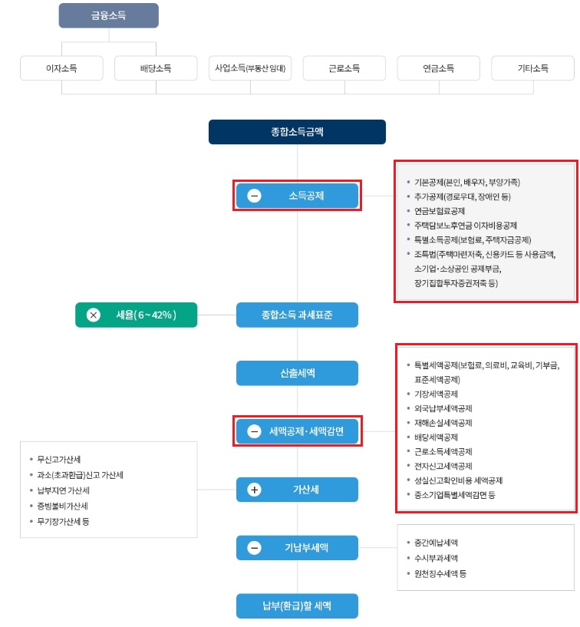Select the 사업소득(부동산임대) box
The image size is (580, 627).
[250, 68]
